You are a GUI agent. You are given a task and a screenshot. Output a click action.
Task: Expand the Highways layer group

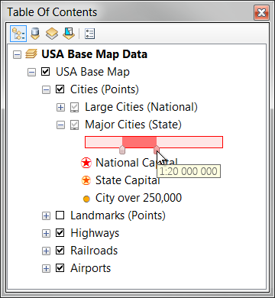click(x=46, y=233)
